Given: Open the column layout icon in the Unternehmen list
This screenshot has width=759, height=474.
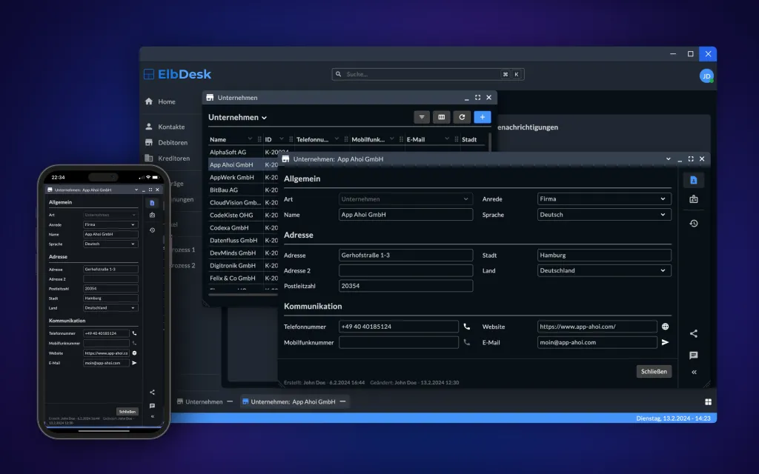Looking at the screenshot, I should coord(442,117).
